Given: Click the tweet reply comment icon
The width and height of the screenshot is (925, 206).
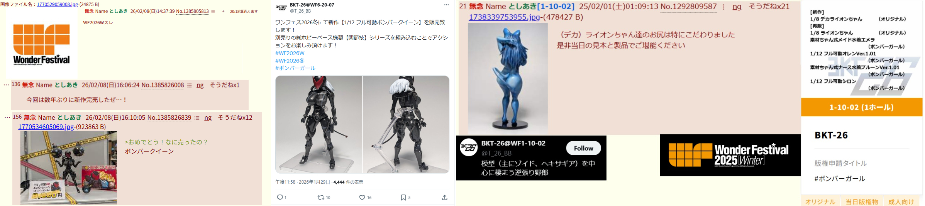Looking at the screenshot, I should click(x=280, y=198).
